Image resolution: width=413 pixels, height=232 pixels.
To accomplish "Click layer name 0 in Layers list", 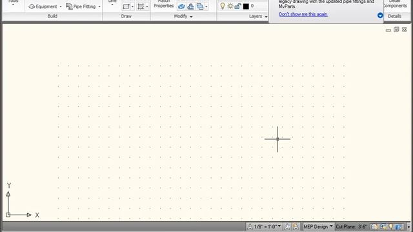I will (252, 6).
